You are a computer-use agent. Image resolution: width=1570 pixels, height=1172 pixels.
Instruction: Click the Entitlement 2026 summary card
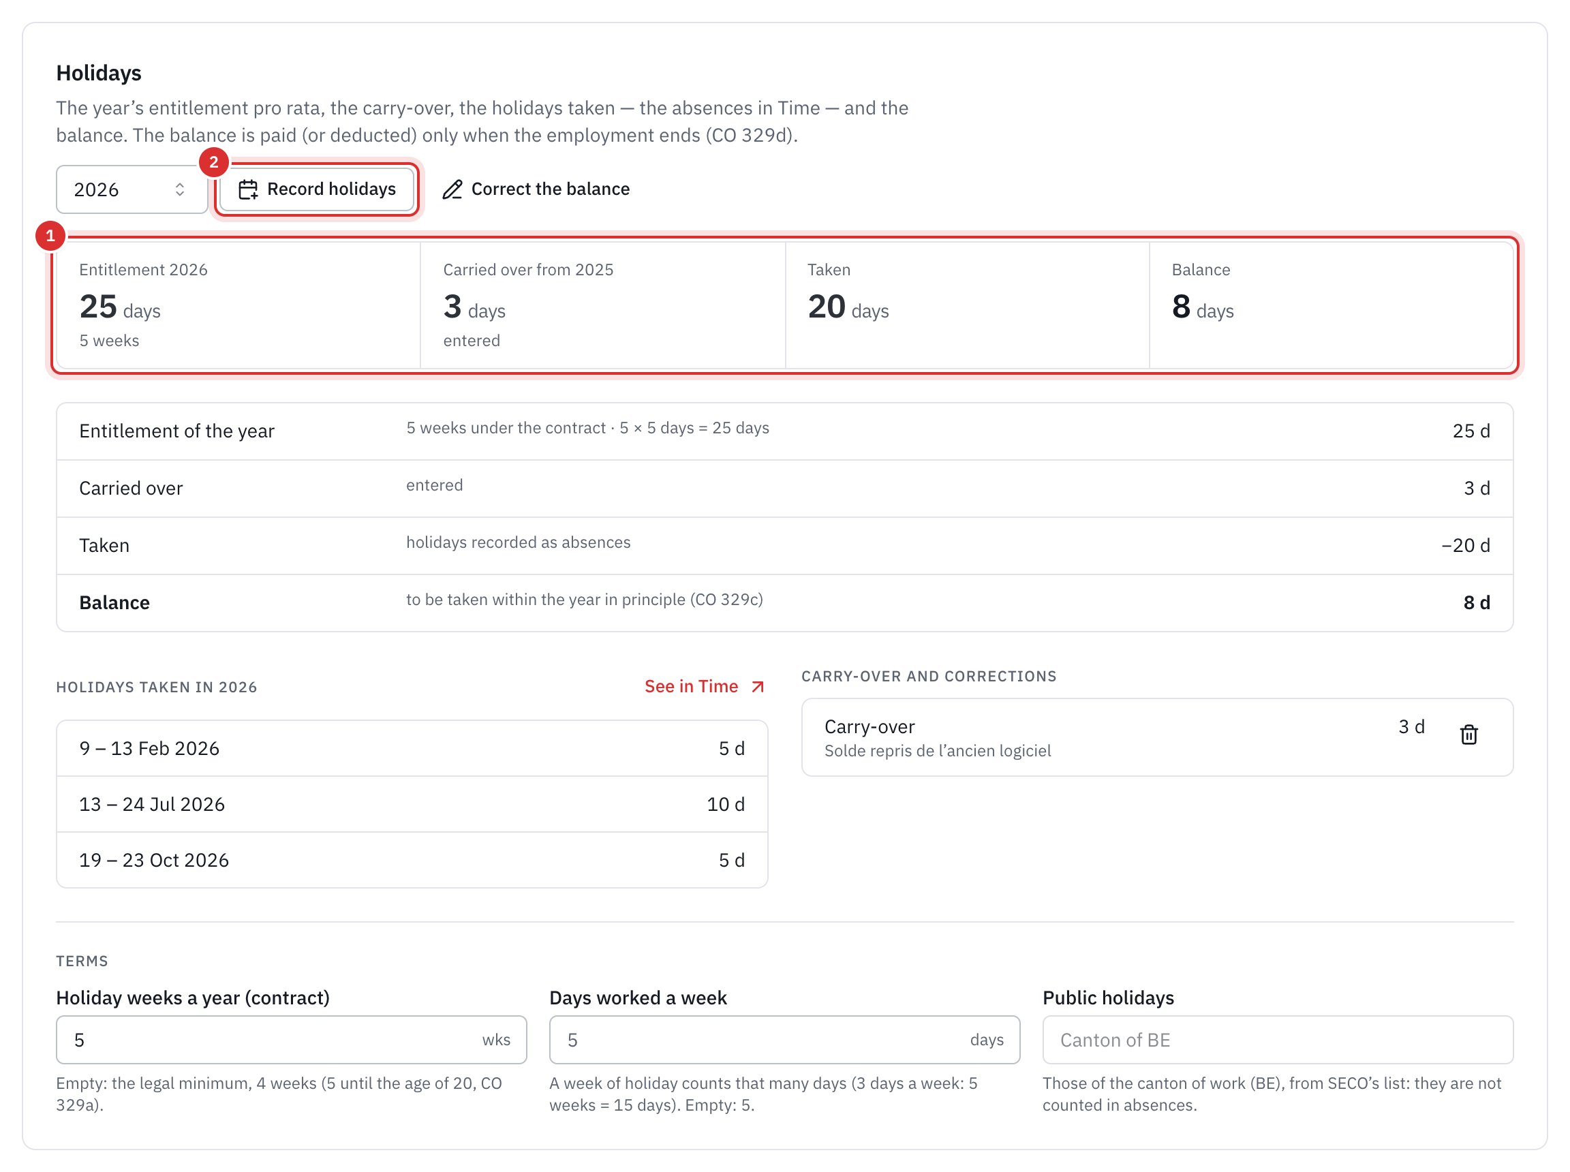pyautogui.click(x=238, y=305)
